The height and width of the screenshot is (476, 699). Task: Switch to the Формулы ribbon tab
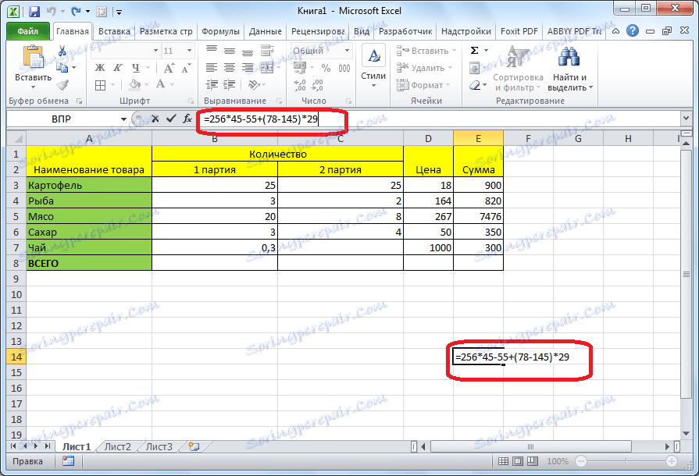220,31
